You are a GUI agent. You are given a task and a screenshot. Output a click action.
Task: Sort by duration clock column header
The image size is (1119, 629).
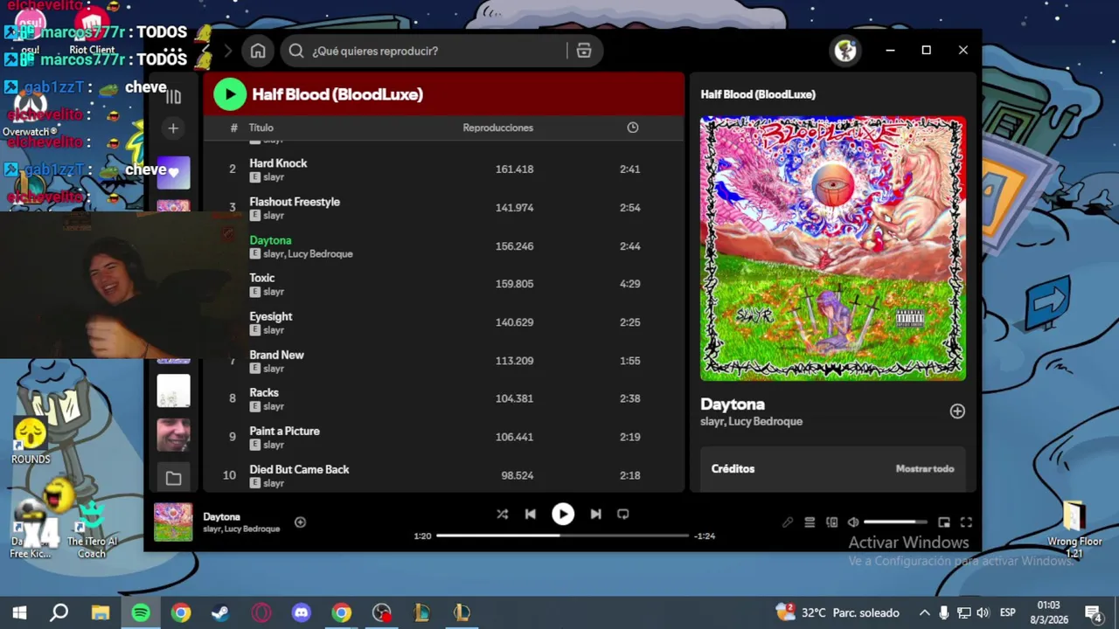(x=632, y=128)
